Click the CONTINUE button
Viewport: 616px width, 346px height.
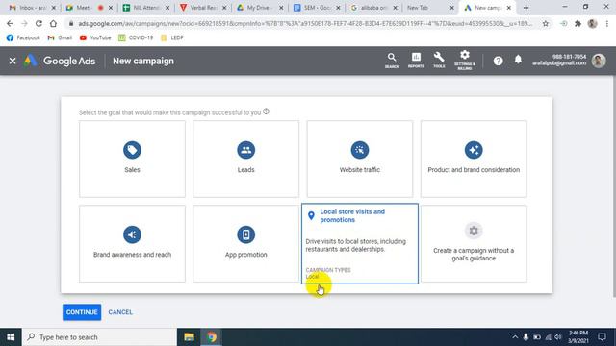[x=82, y=312]
